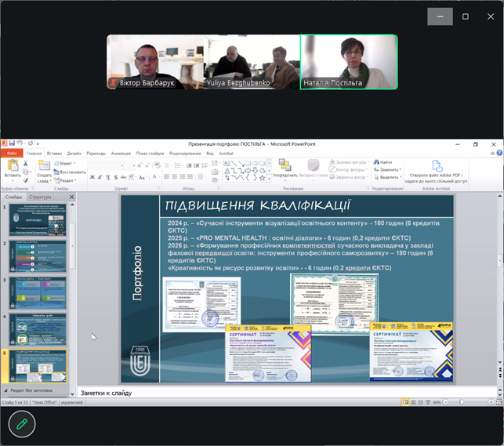The image size is (504, 446).
Task: Click the Slideshow view icon in status bar
Action: click(427, 402)
